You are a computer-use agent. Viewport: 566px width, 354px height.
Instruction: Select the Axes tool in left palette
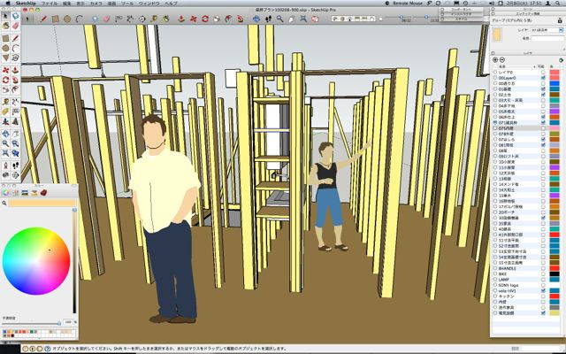(5, 122)
